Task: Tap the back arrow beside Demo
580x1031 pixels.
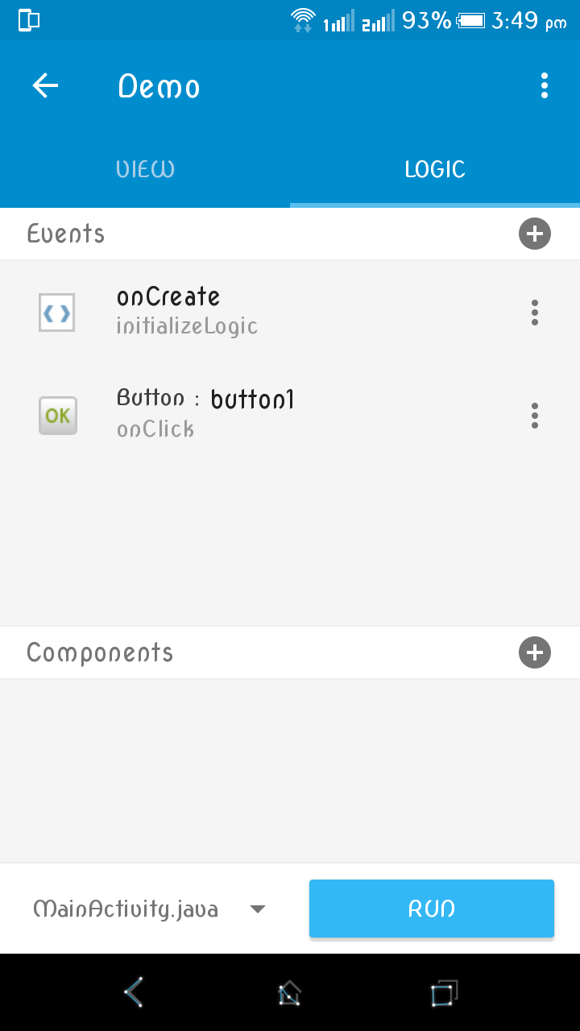Action: (x=45, y=86)
